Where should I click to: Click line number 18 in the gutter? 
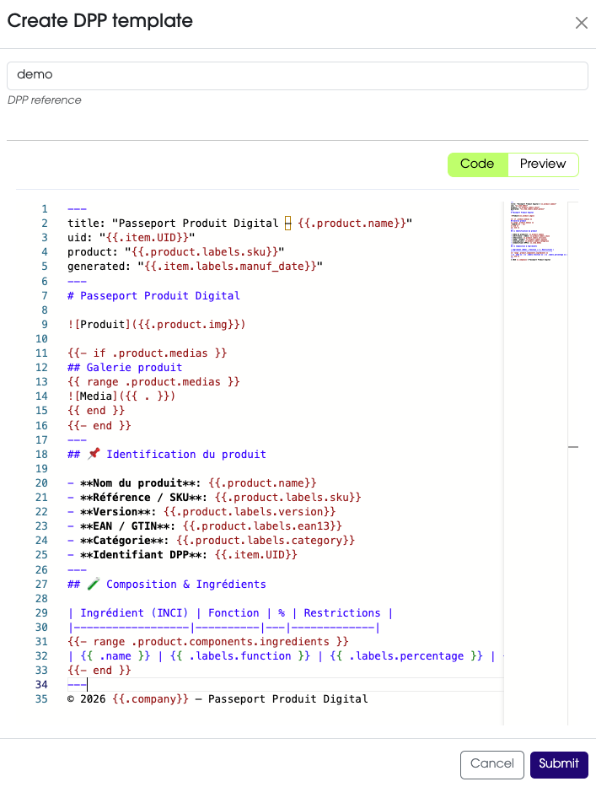point(41,455)
